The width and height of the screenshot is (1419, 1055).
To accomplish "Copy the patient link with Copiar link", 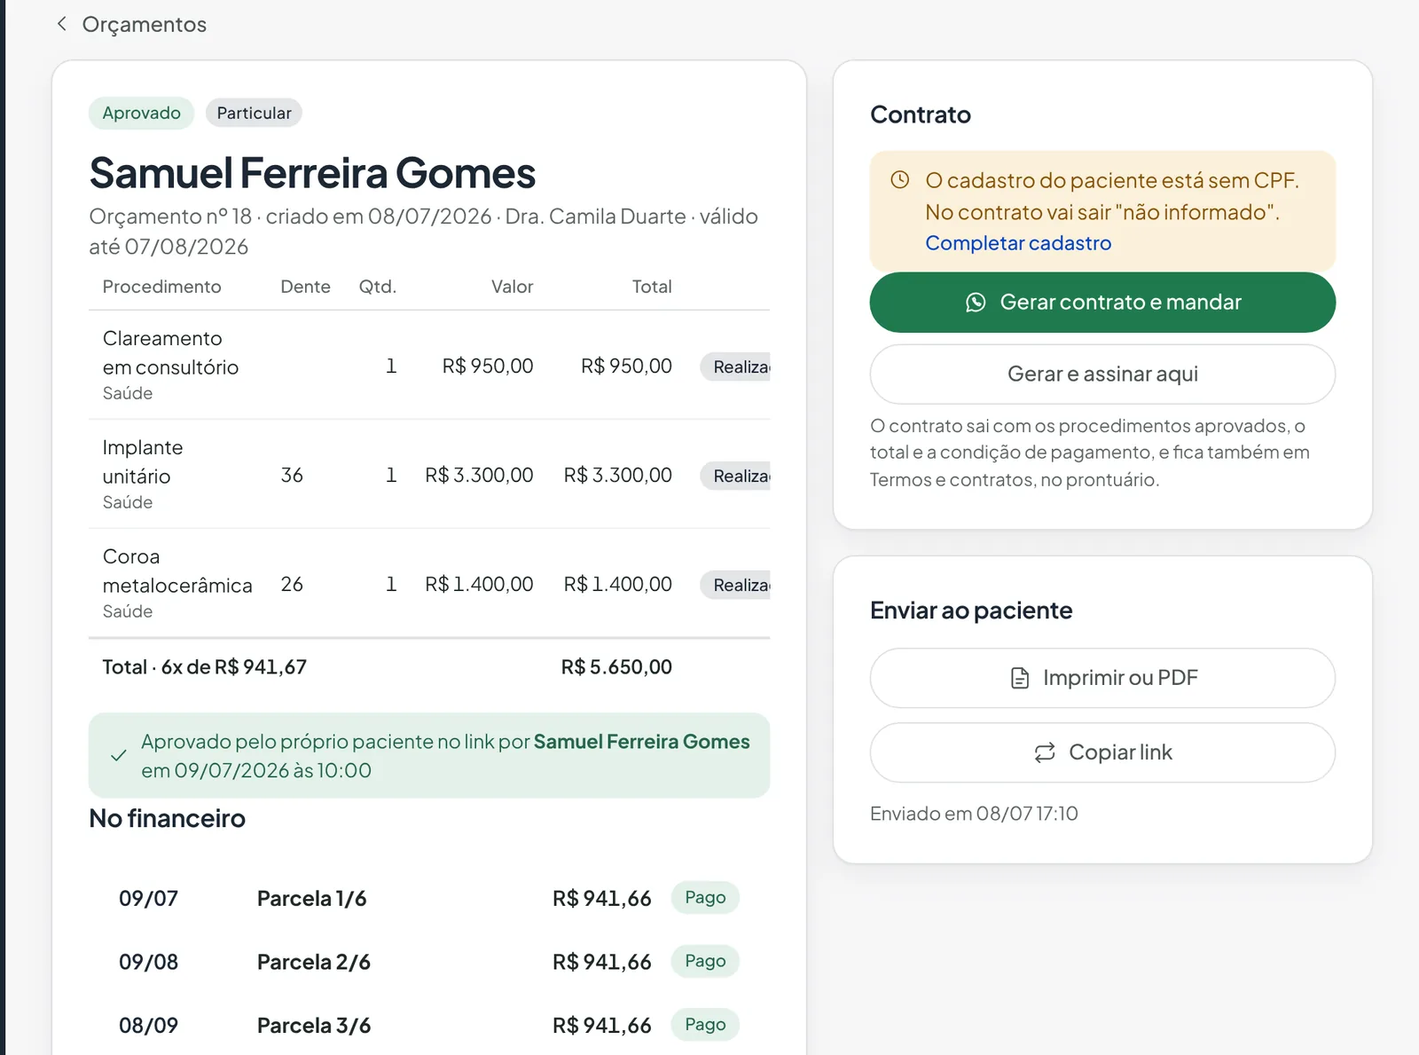I will click(1102, 752).
